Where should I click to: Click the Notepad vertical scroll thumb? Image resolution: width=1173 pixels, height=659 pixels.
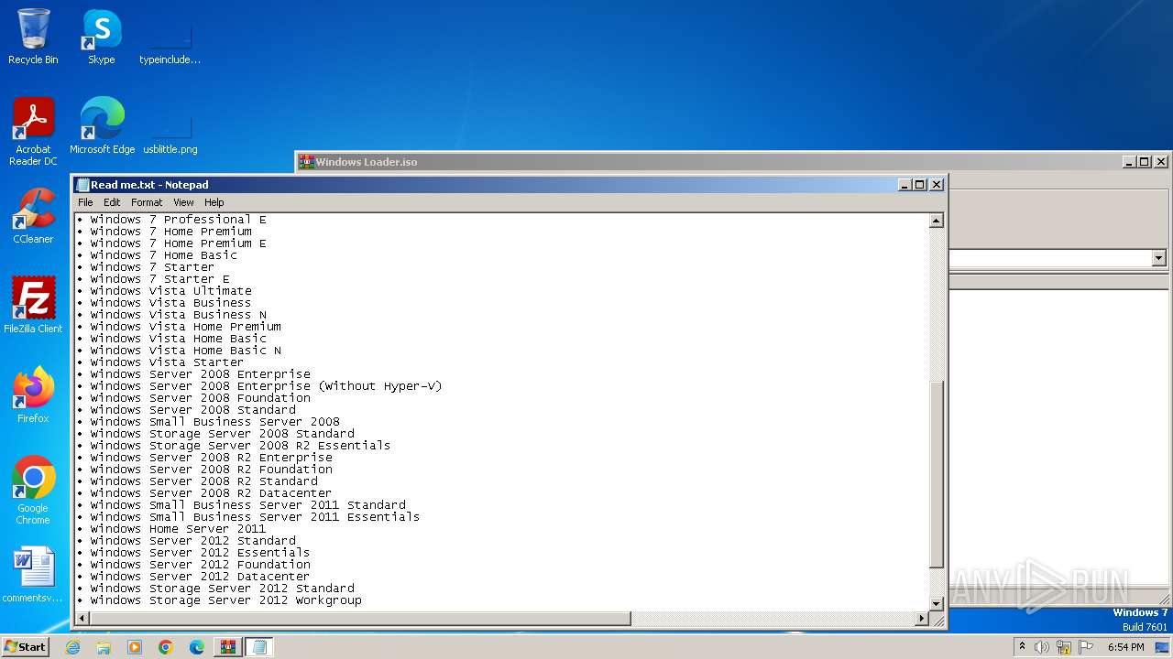pyautogui.click(x=937, y=473)
